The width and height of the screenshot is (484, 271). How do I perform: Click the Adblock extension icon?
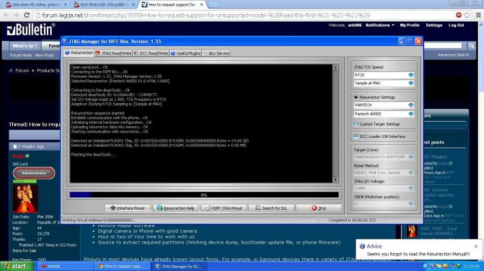coord(459,15)
